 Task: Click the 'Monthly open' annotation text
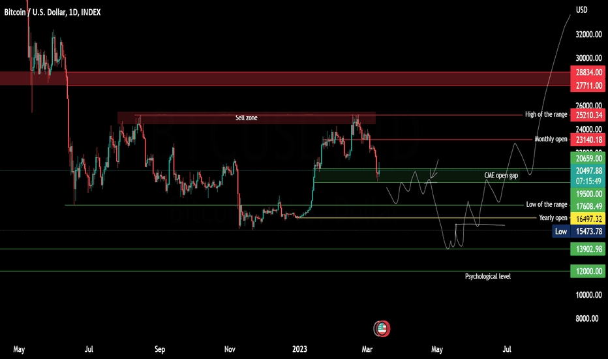551,139
